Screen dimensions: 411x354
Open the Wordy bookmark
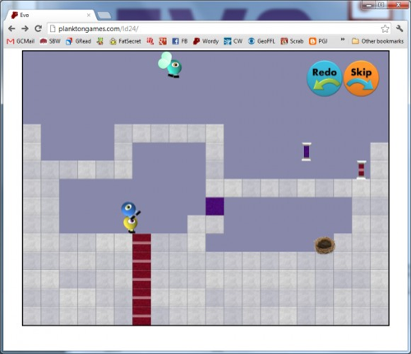pos(205,41)
